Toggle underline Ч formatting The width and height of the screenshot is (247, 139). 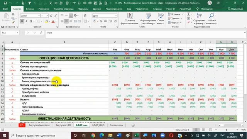click(31, 21)
